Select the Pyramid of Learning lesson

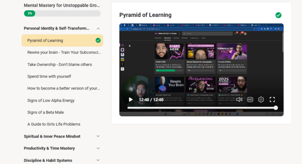tap(62, 40)
